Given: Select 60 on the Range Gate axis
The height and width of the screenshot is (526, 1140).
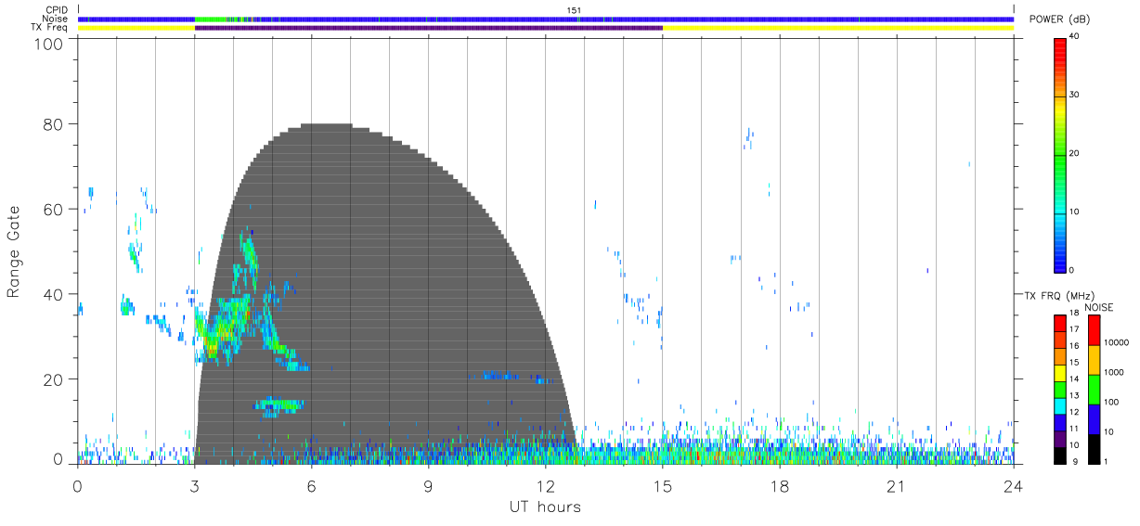Looking at the screenshot, I should click(51, 209).
